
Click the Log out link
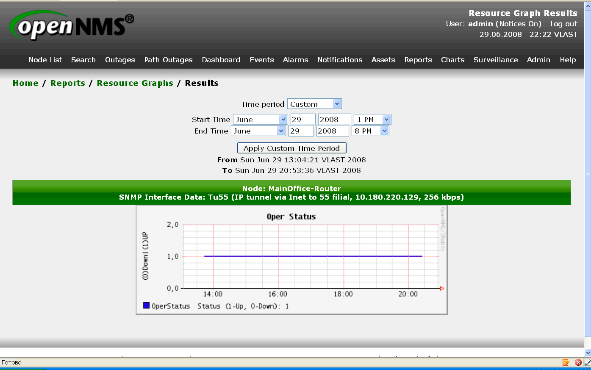pyautogui.click(x=563, y=24)
